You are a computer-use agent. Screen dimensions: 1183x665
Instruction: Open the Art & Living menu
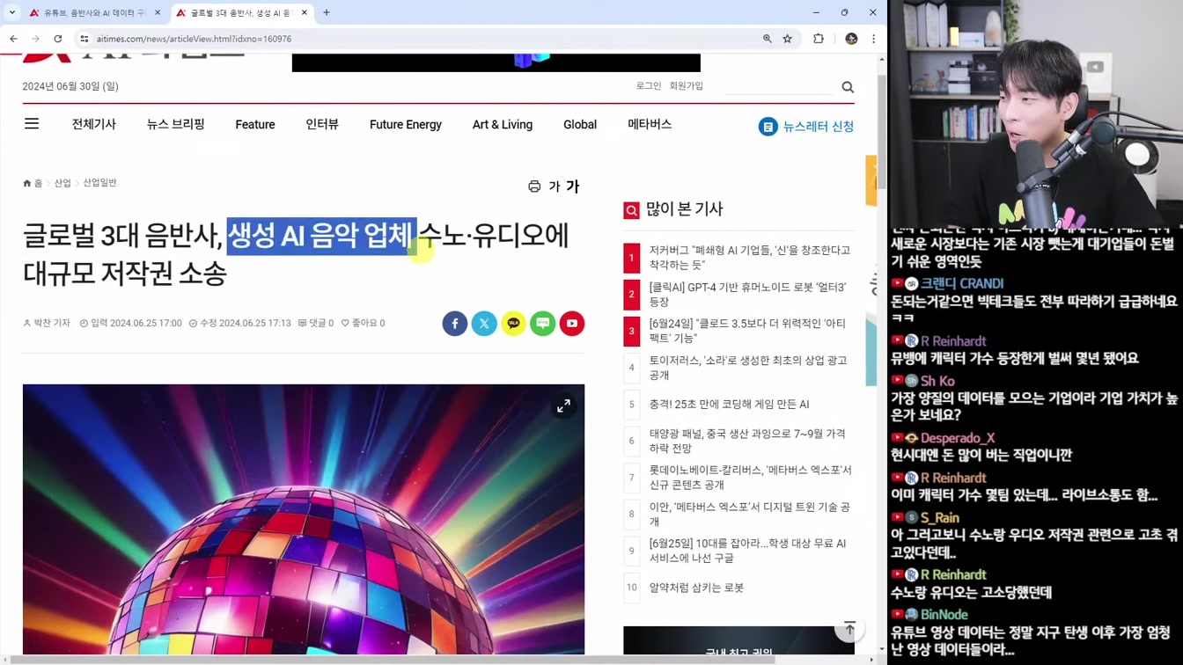click(503, 125)
